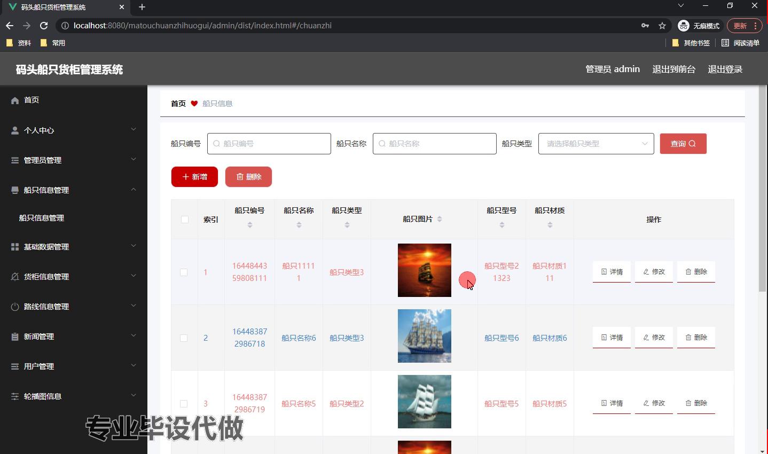Click 退出登录 in the top header
768x454 pixels.
click(725, 69)
